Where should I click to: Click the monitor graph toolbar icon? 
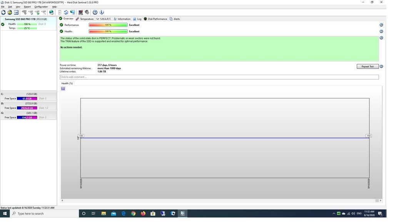[80, 12]
